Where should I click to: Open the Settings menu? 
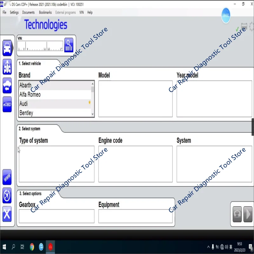pos(14,12)
